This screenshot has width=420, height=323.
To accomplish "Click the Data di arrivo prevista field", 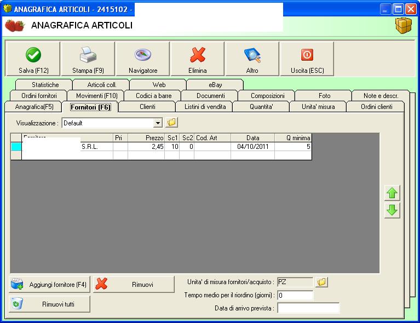I will (x=308, y=308).
